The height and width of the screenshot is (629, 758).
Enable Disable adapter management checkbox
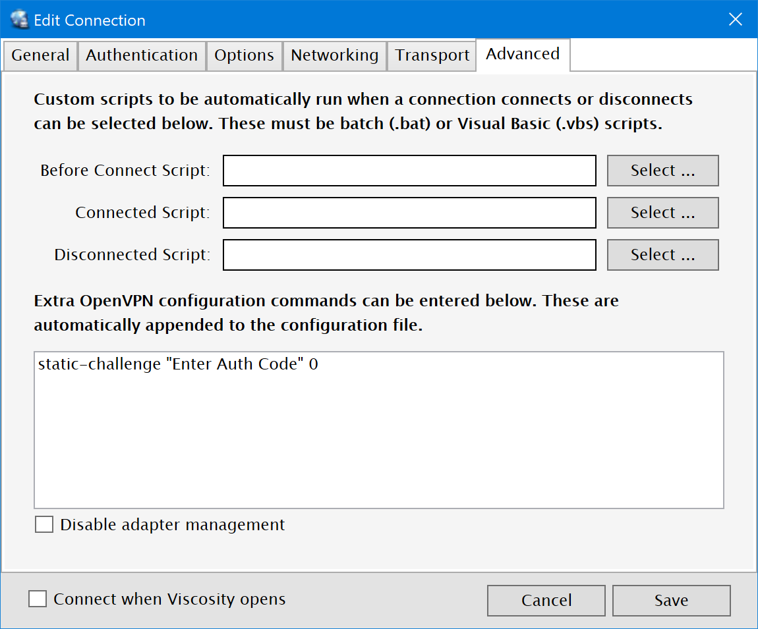[x=44, y=525]
